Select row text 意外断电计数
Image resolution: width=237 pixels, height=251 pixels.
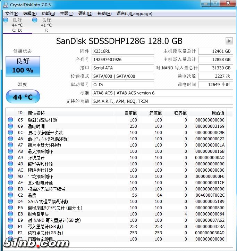pyautogui.click(x=40, y=183)
